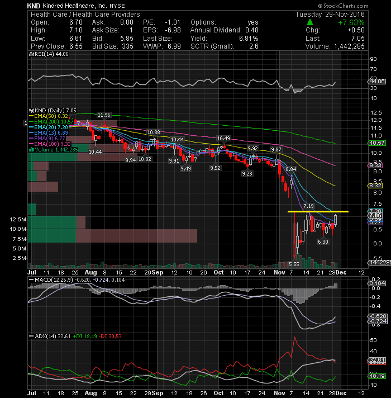Click the 8.84 price label
The width and height of the screenshot is (391, 398).
290,169
